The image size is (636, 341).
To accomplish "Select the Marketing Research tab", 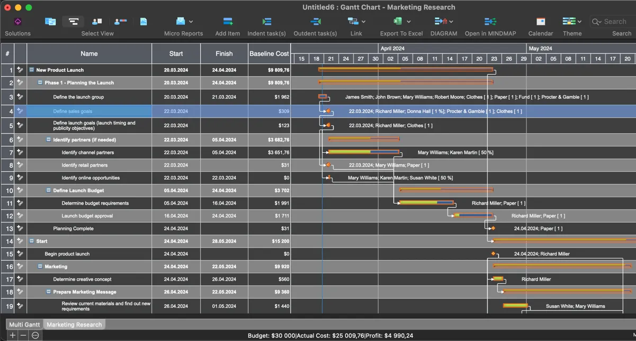I will 74,325.
